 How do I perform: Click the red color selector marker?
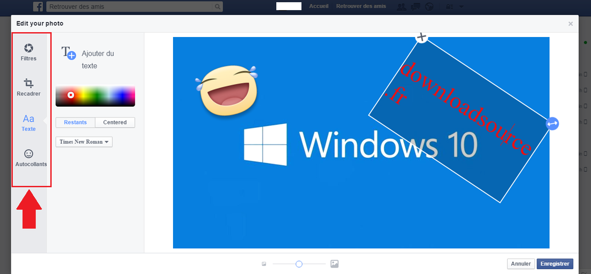[70, 95]
